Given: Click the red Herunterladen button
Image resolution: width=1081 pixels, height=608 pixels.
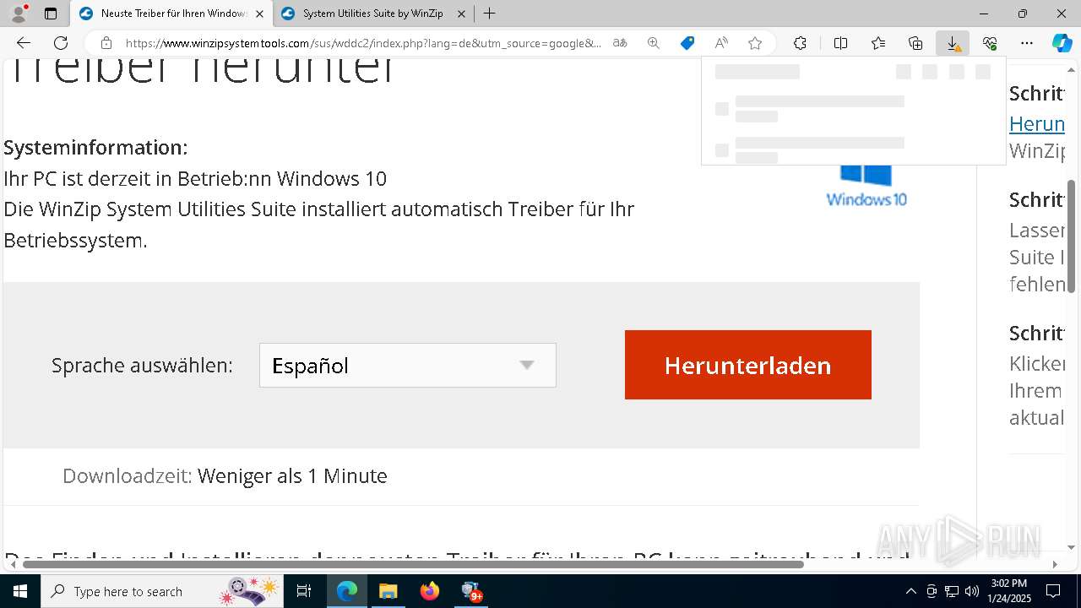Looking at the screenshot, I should point(747,365).
